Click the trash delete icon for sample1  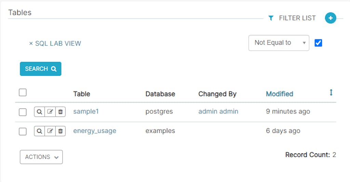(x=60, y=112)
